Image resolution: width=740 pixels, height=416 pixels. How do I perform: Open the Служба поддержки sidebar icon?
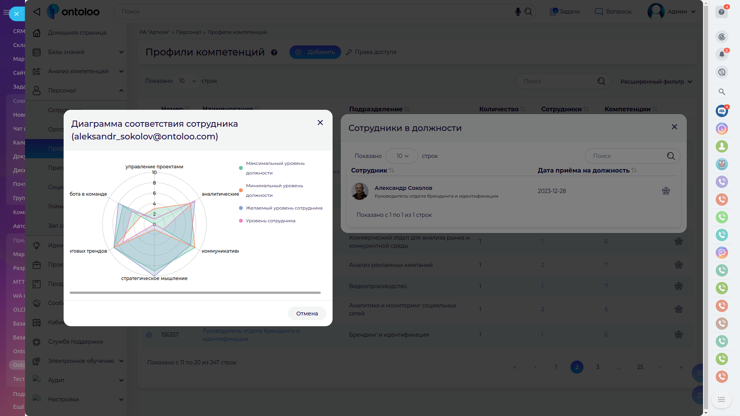[37, 342]
